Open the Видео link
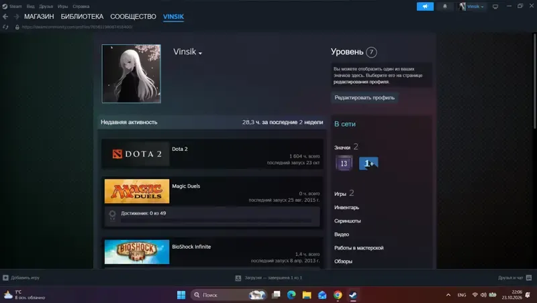Screen dimensions: 537x303 342,234
